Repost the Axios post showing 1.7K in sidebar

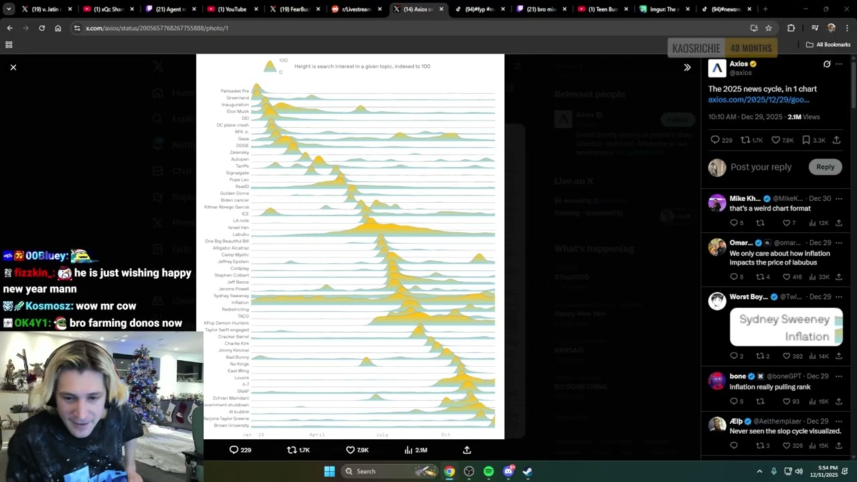tap(751, 140)
